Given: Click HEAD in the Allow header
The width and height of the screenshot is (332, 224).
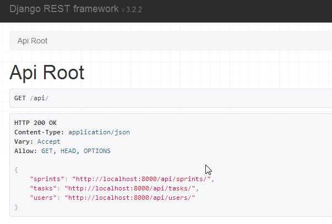Looking at the screenshot, I should click(68, 151).
